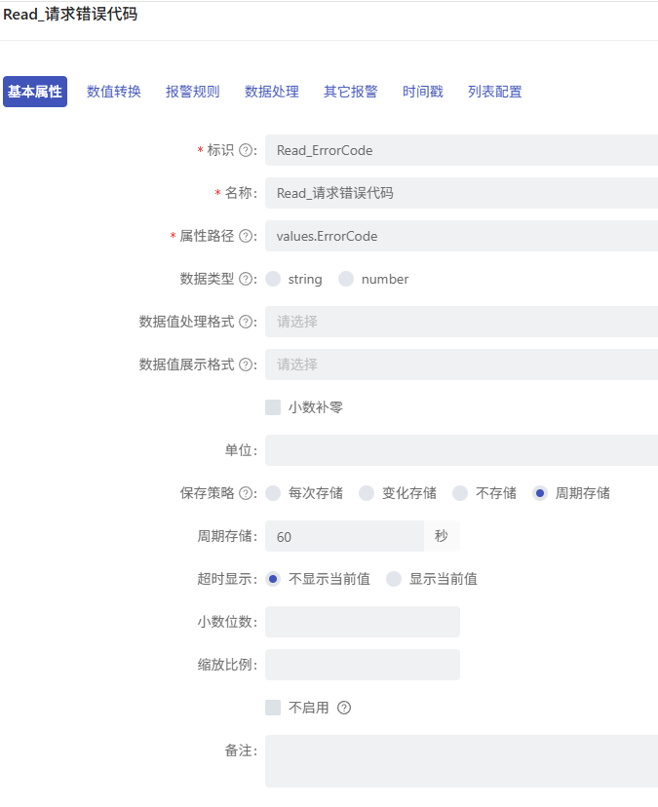
Task: Open help icon beside 标识 label
Action: (x=246, y=150)
